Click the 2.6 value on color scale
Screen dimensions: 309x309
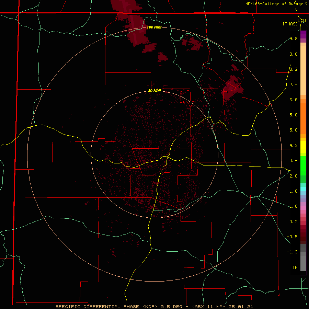coord(294,176)
